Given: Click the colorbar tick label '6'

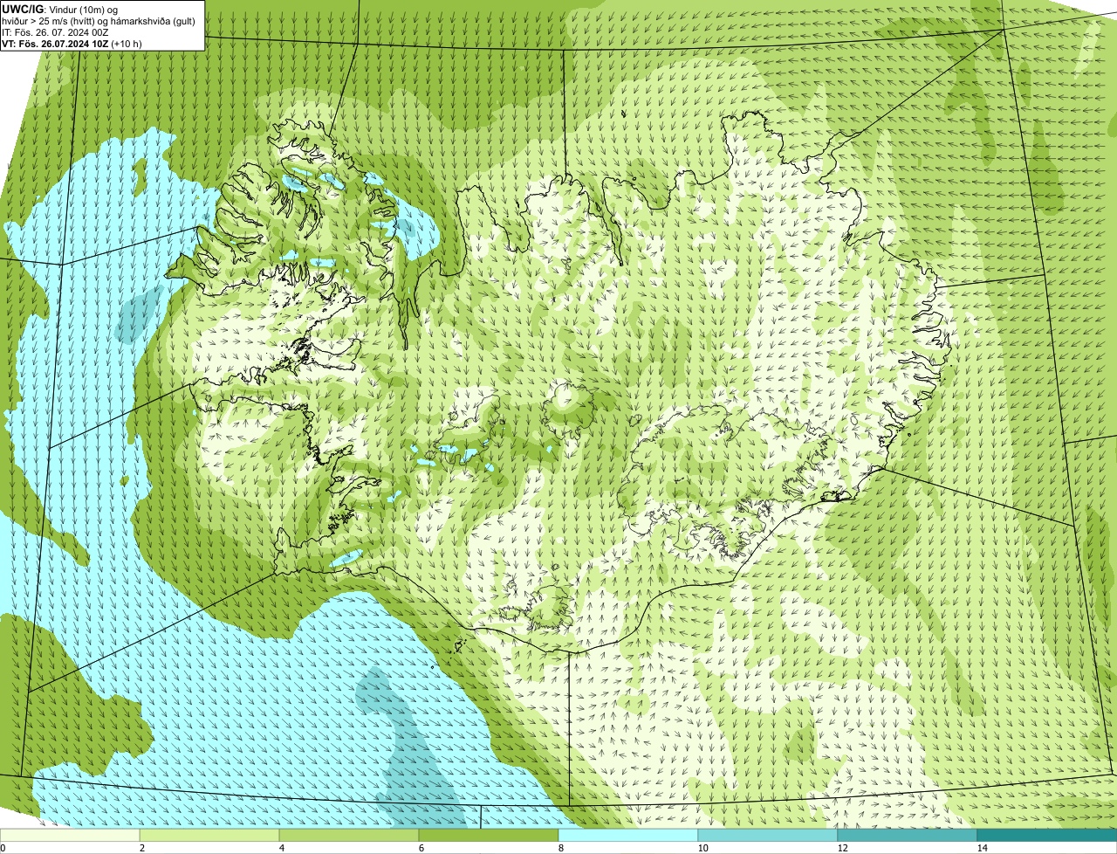Looking at the screenshot, I should [x=421, y=848].
